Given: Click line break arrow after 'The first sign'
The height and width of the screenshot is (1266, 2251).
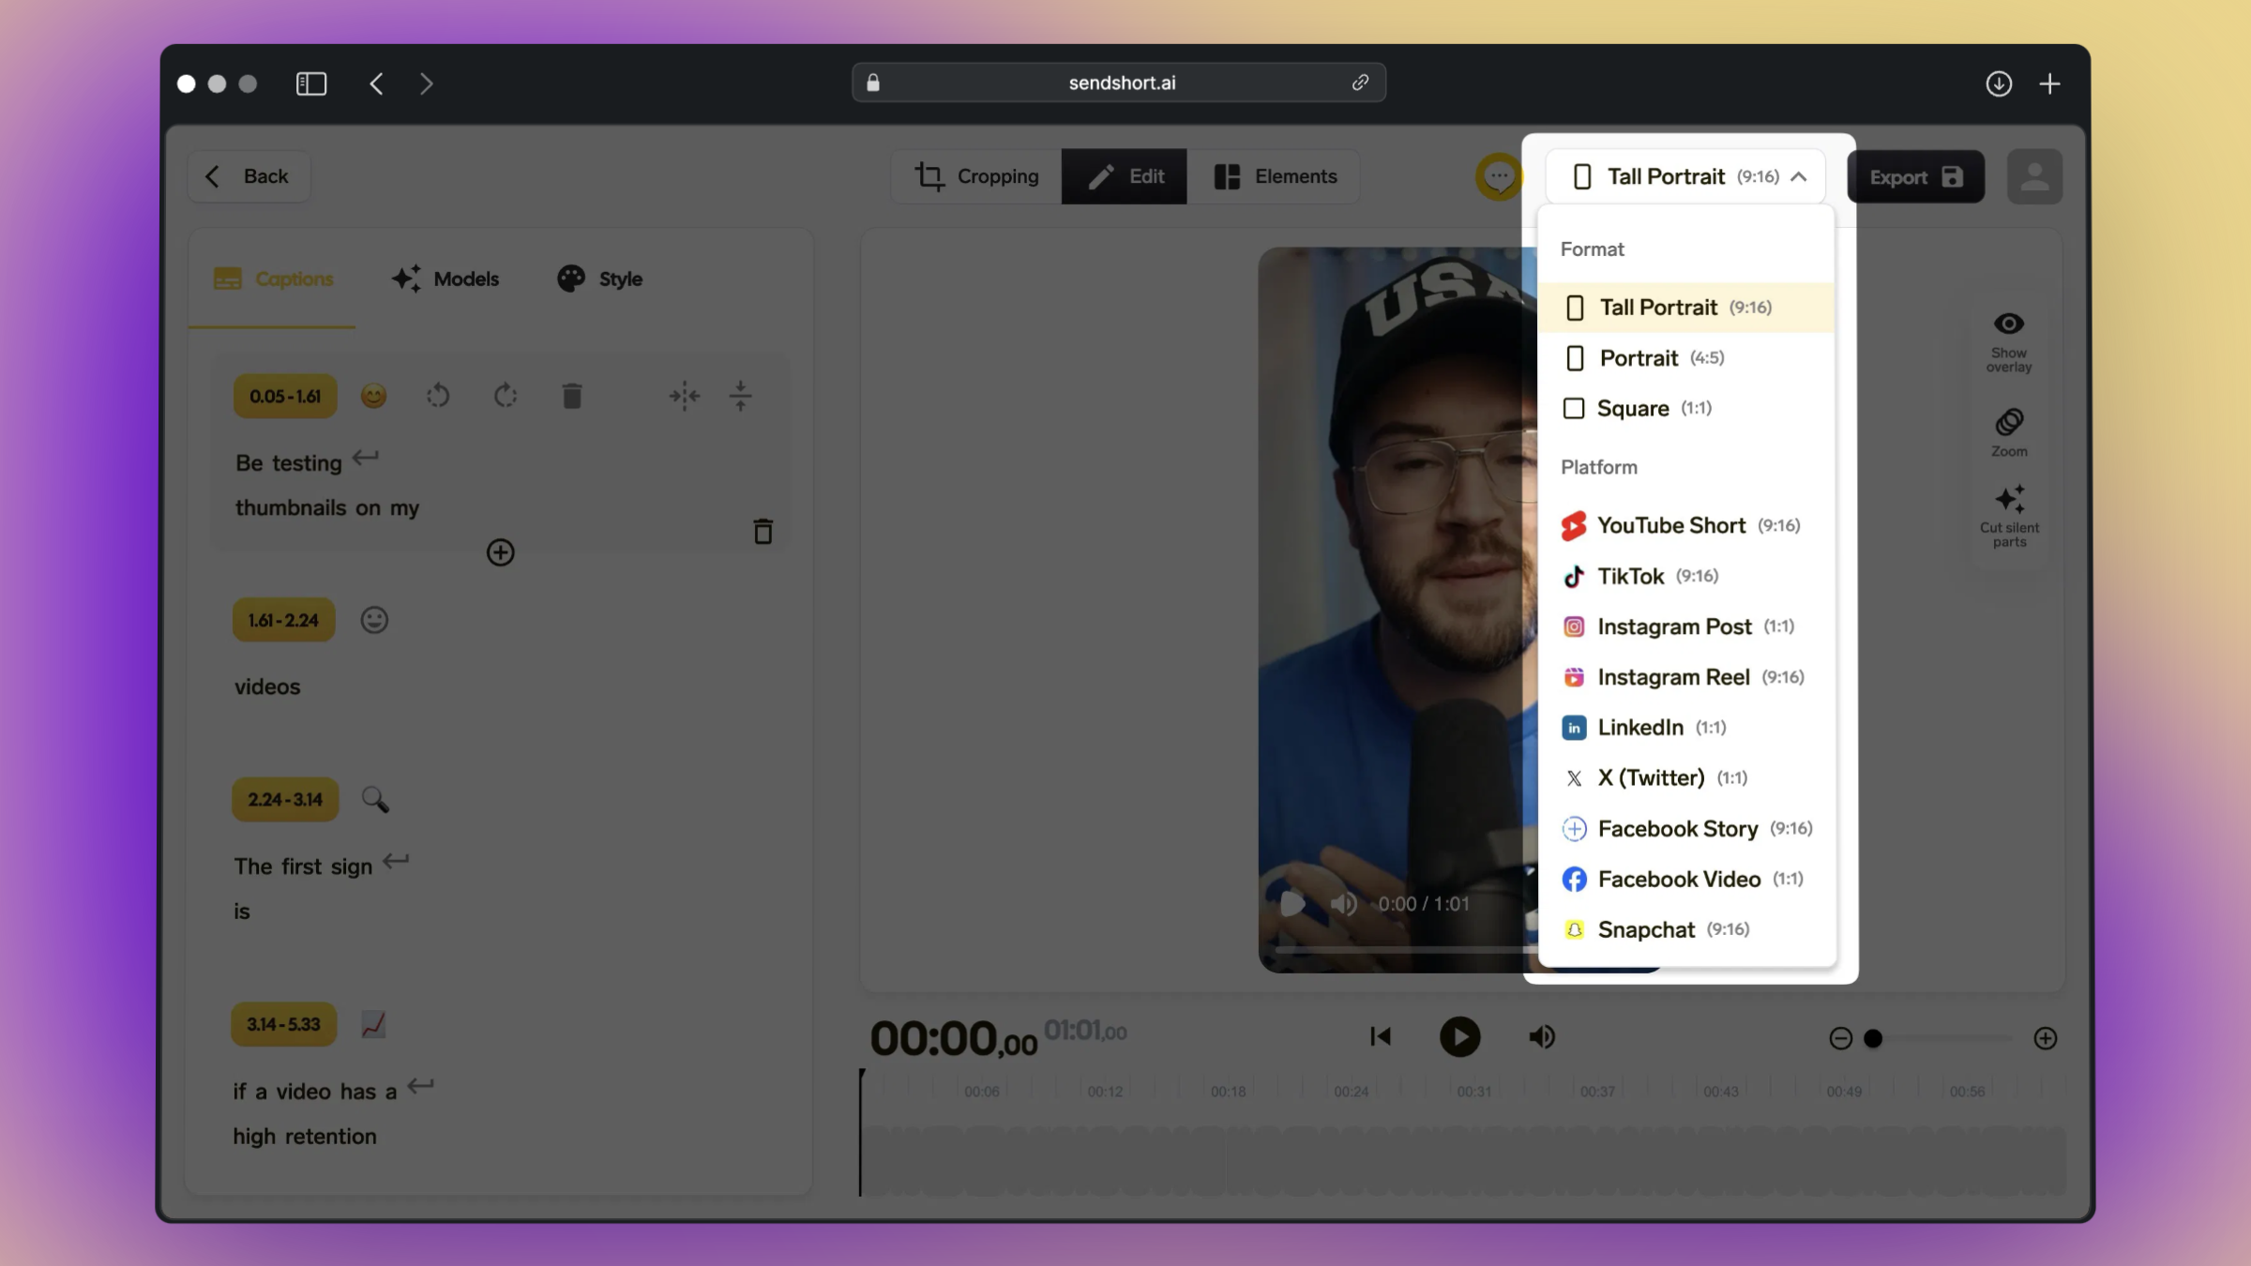Looking at the screenshot, I should [396, 861].
